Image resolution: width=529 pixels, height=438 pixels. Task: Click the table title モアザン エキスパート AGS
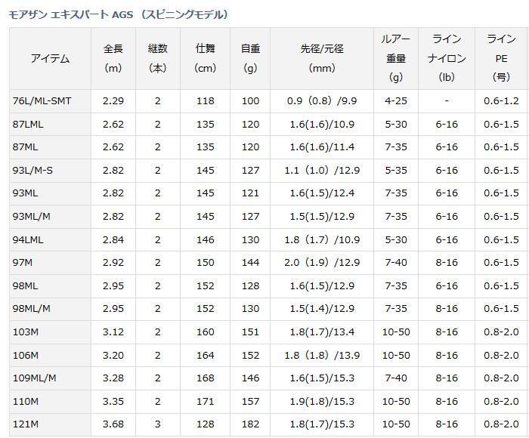coord(119,14)
